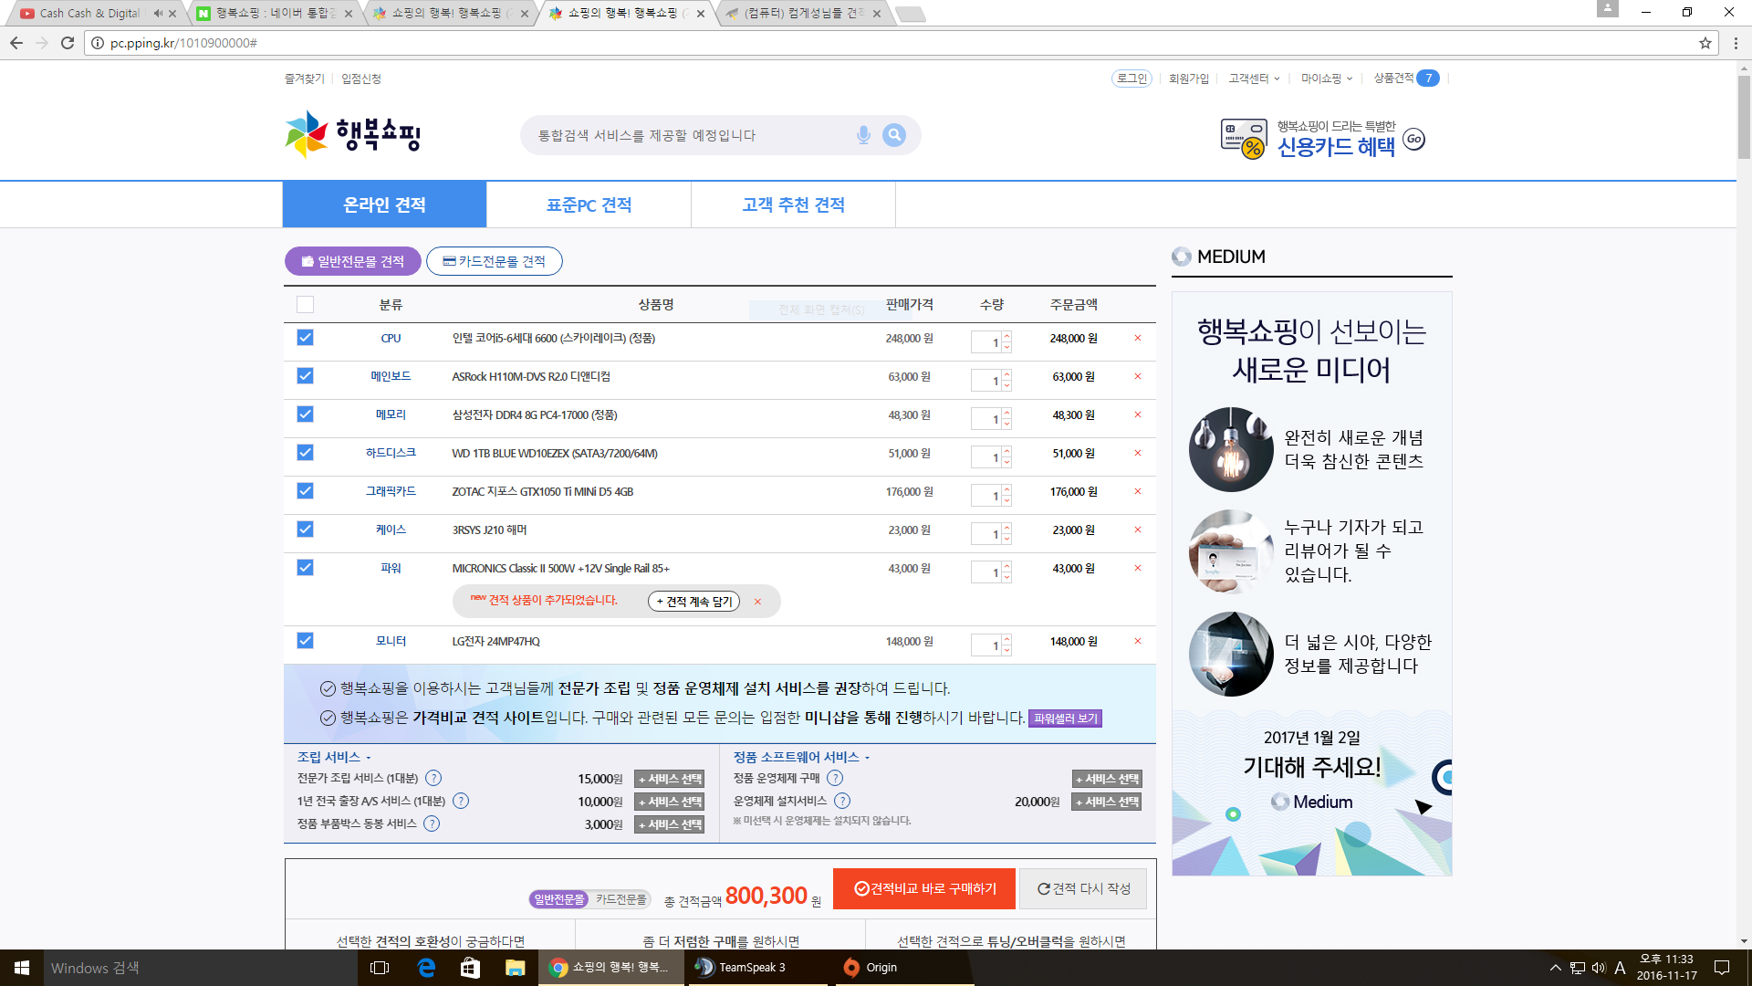The width and height of the screenshot is (1752, 986).
Task: Collapse the 조립 서비스 section arrow
Action: [x=369, y=758]
